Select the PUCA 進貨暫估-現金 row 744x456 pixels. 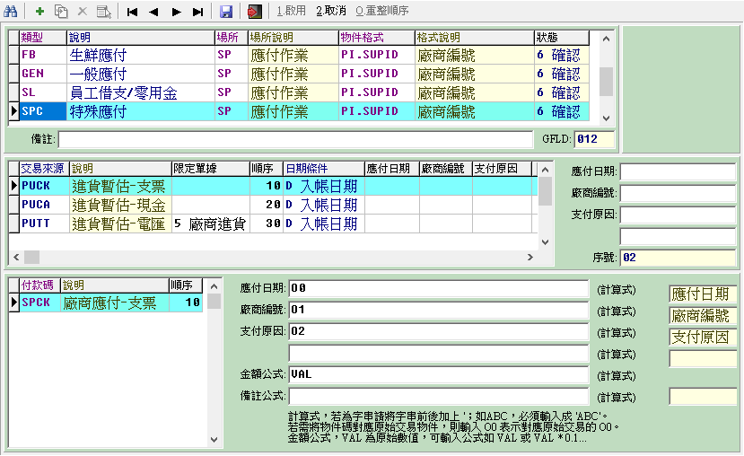tap(276, 205)
